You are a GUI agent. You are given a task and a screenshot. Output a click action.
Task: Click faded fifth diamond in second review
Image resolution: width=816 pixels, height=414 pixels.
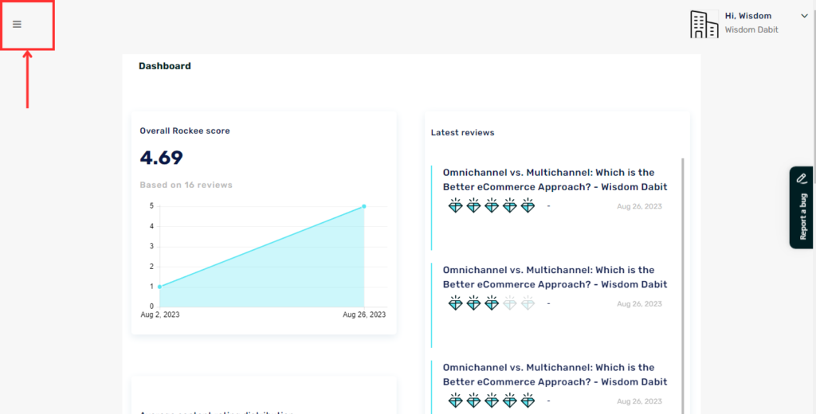[x=528, y=303]
